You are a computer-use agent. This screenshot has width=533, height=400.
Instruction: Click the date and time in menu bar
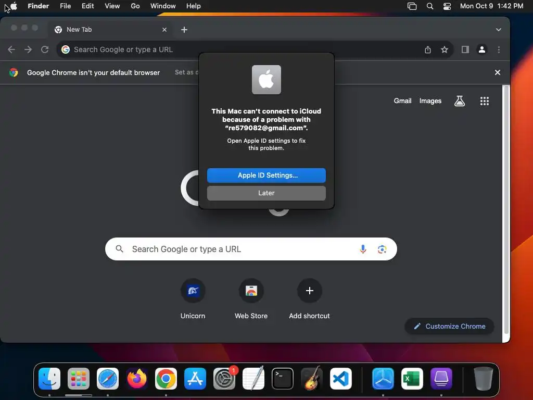(x=491, y=6)
